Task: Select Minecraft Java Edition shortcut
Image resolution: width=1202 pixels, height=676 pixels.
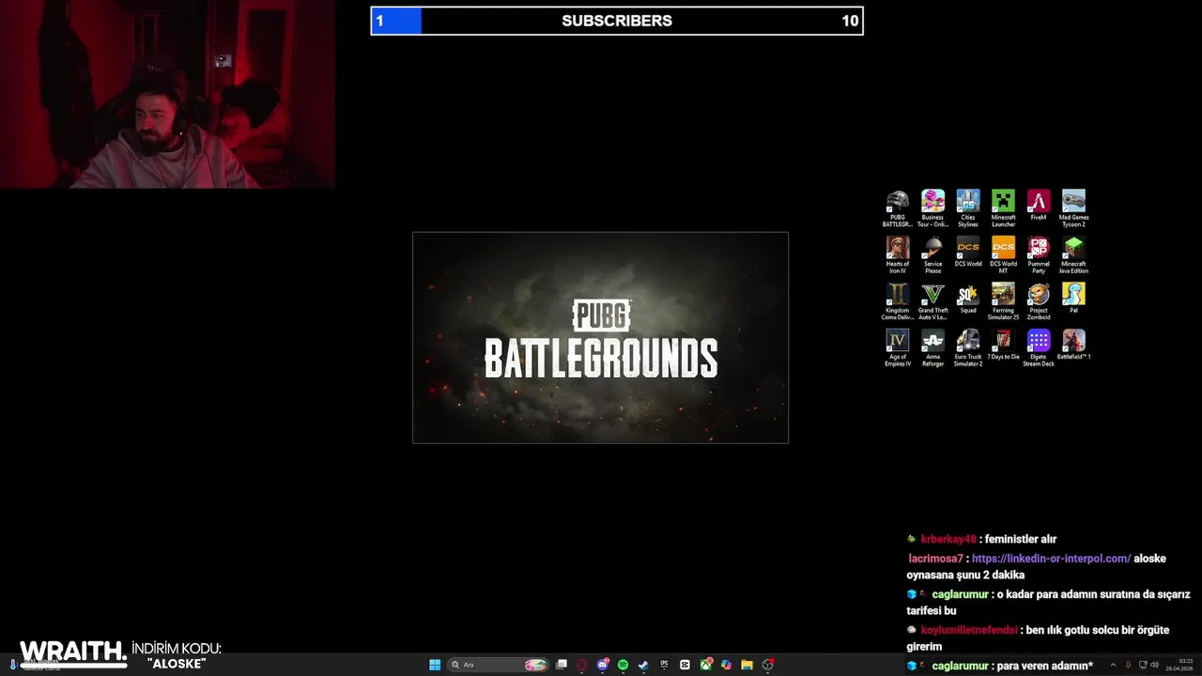Action: click(x=1073, y=255)
